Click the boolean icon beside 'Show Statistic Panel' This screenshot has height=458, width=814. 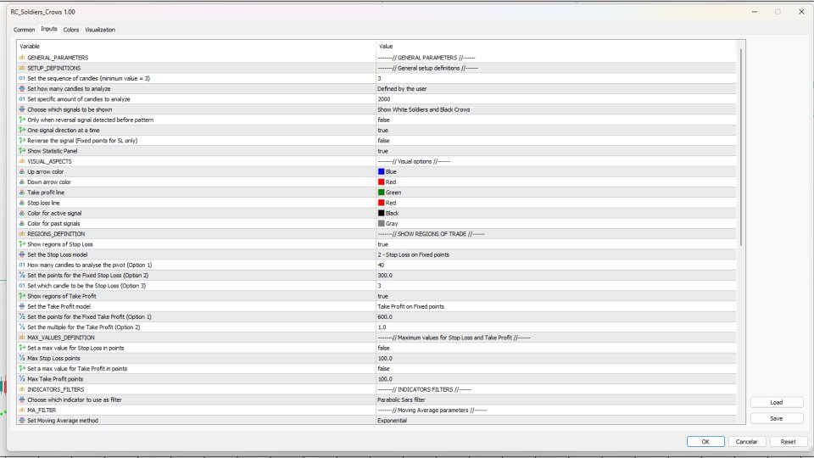tap(21, 151)
